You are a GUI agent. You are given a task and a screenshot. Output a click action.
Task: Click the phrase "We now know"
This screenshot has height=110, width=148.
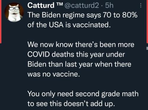tap(50, 45)
